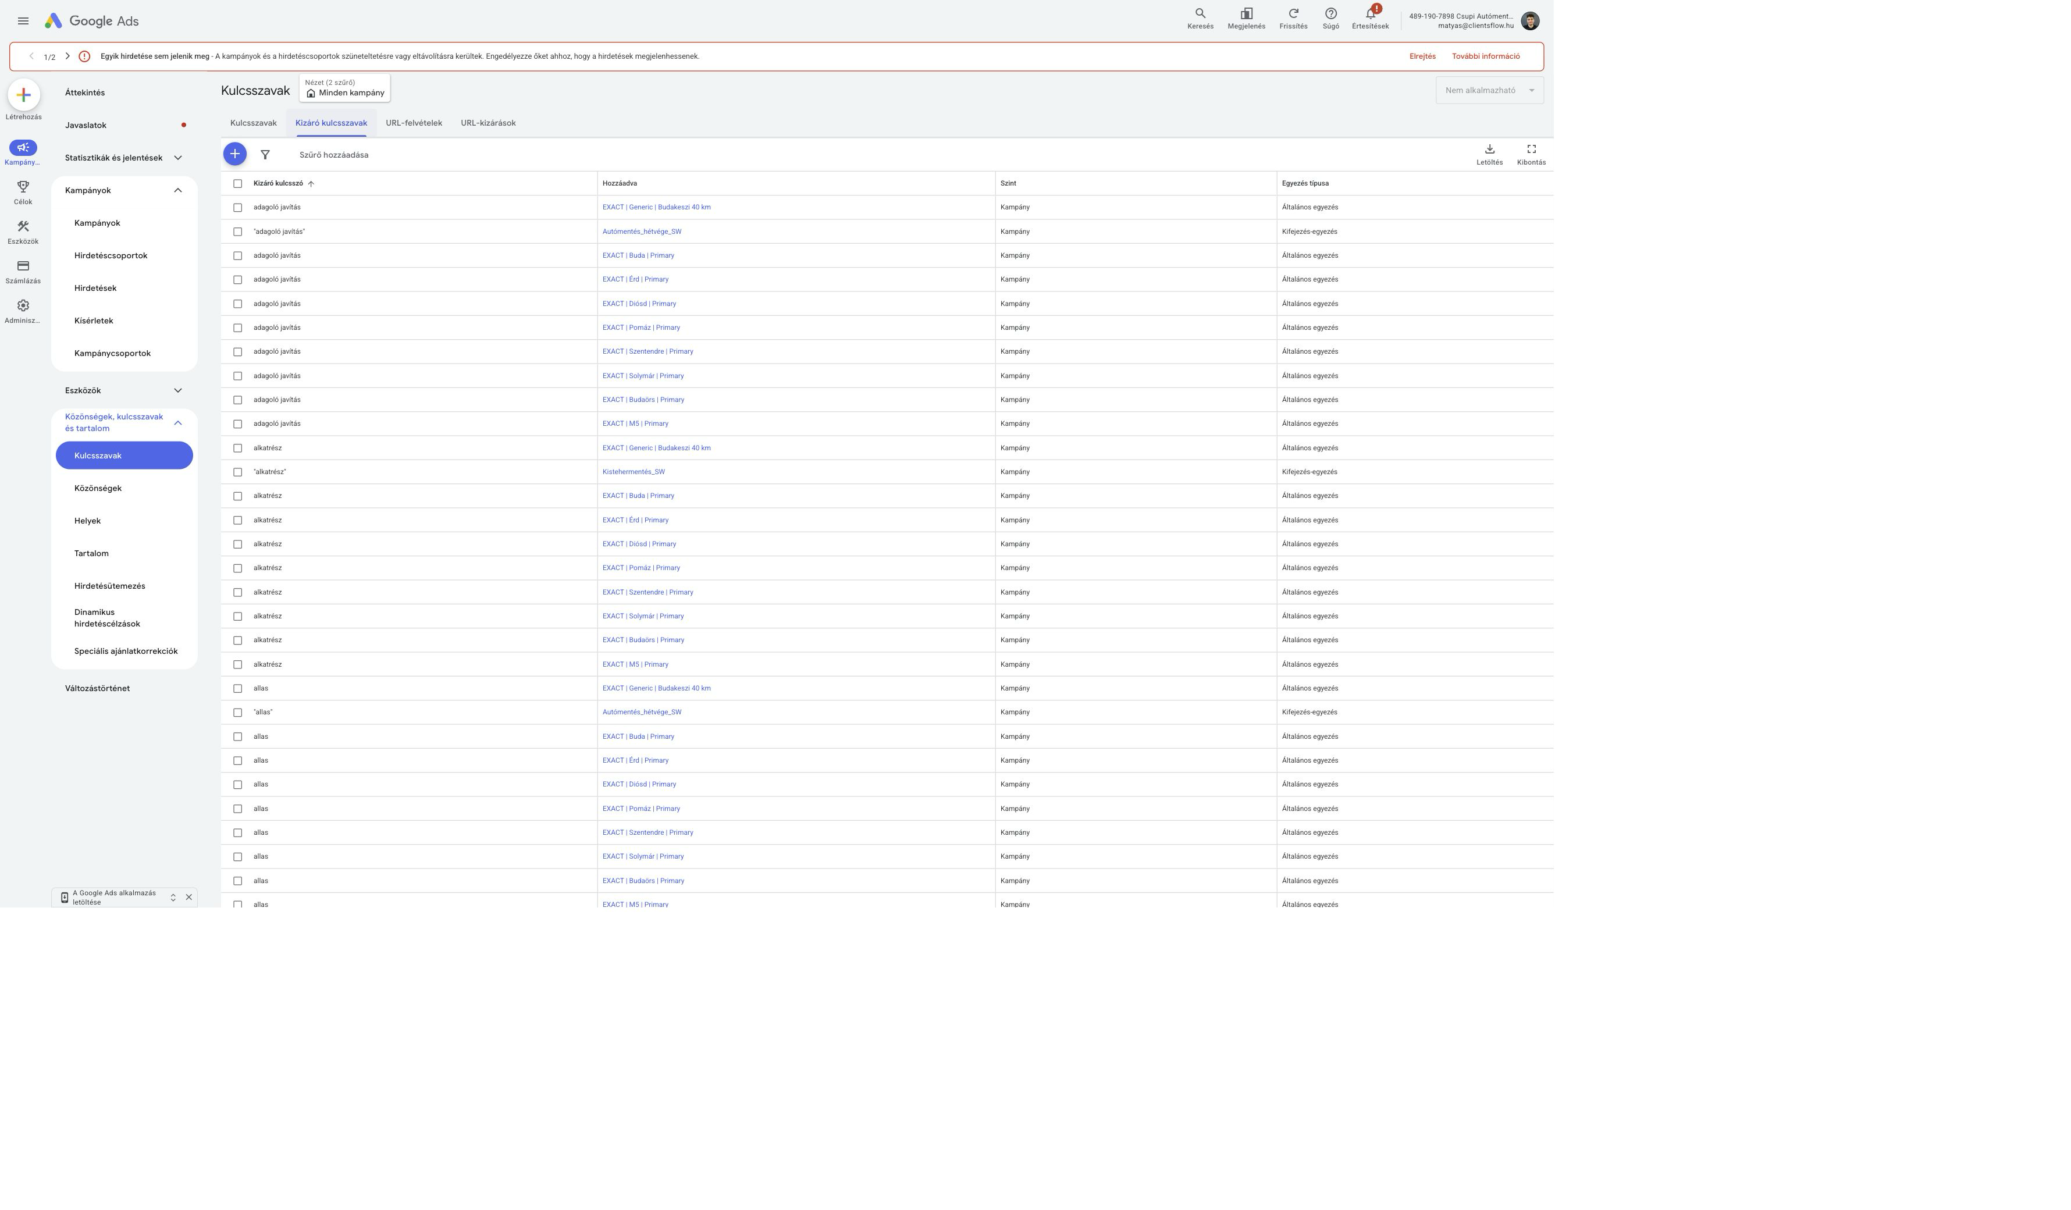Image resolution: width=2071 pixels, height=1210 pixels.
Task: Click the Google Ads logo
Action: click(x=91, y=22)
